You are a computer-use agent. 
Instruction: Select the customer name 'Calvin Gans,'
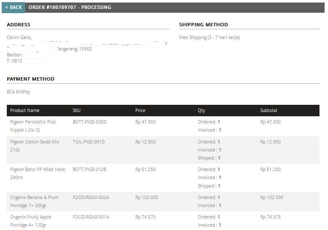(x=19, y=37)
